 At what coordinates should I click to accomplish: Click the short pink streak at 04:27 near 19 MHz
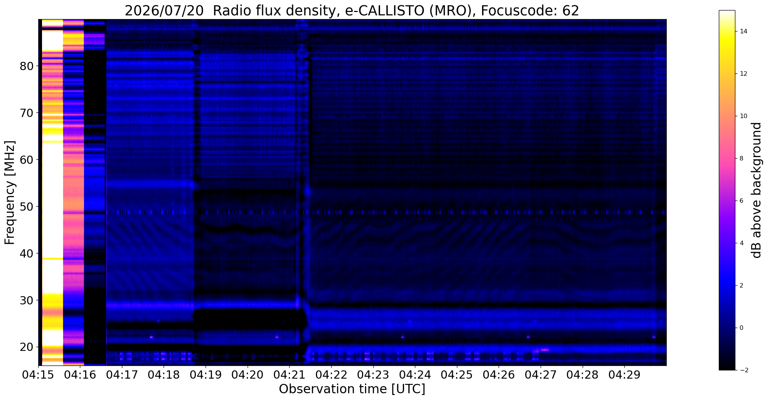(544, 350)
